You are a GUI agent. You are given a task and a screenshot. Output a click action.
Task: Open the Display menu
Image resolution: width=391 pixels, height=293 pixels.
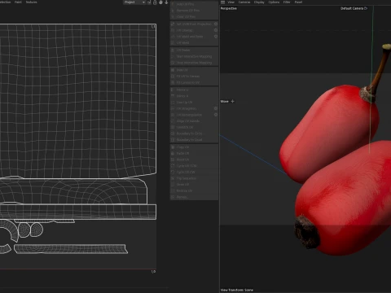259,2
